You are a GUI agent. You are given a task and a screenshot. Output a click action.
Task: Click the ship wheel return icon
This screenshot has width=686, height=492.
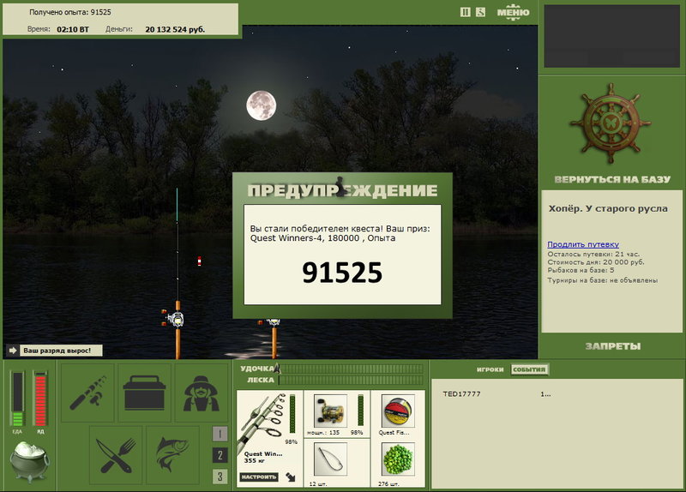click(x=611, y=123)
